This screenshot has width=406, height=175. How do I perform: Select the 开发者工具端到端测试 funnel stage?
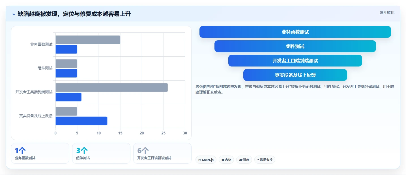(x=295, y=61)
